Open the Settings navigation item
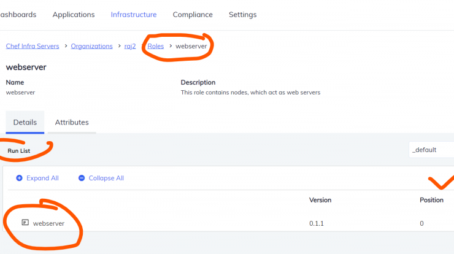This screenshot has width=454, height=254. click(242, 15)
